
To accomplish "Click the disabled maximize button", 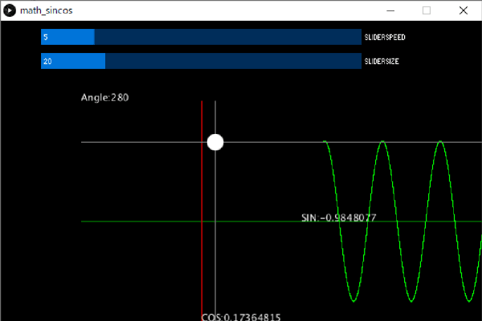I will coord(427,10).
